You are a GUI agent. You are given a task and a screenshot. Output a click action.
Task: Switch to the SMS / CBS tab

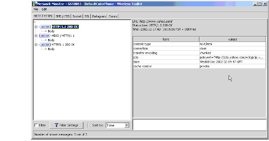pos(63,16)
